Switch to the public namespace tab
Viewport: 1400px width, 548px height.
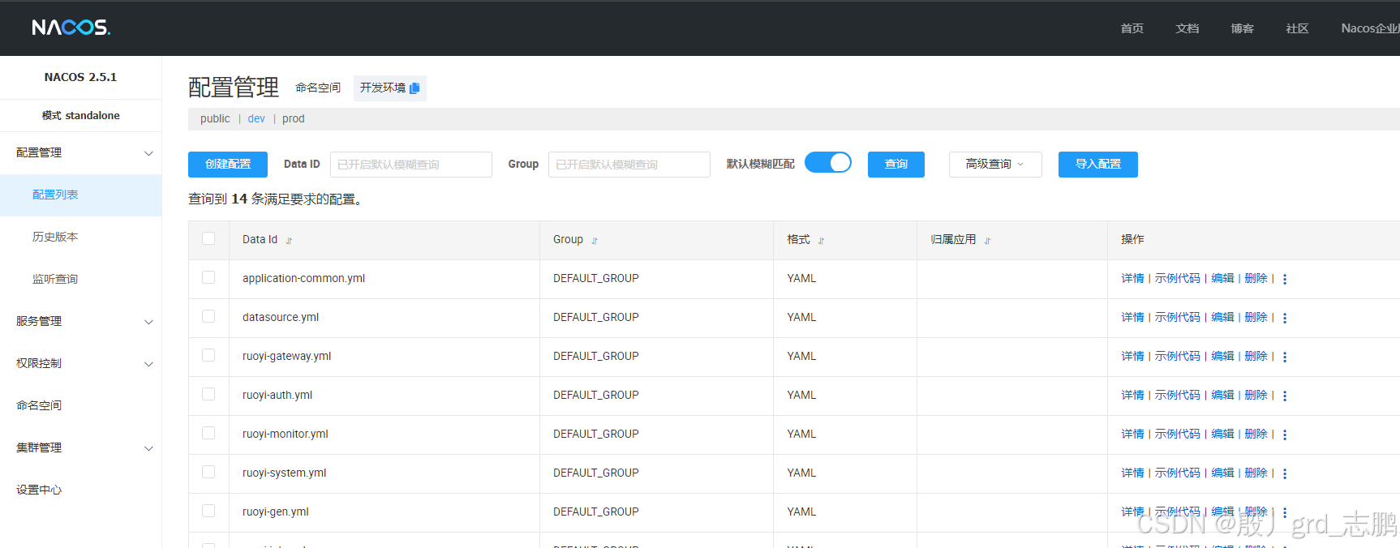pyautogui.click(x=215, y=119)
